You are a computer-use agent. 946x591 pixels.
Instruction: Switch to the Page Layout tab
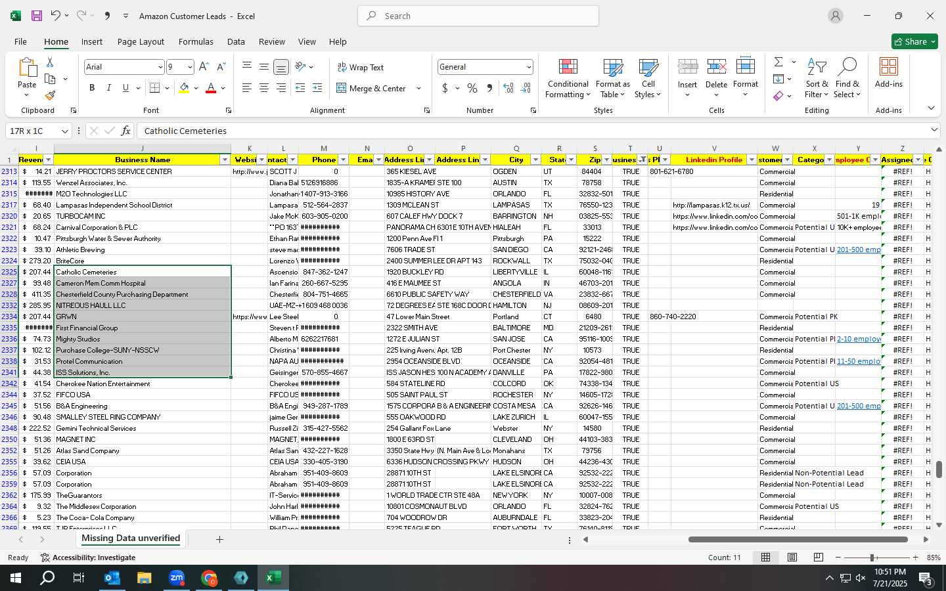pyautogui.click(x=141, y=41)
